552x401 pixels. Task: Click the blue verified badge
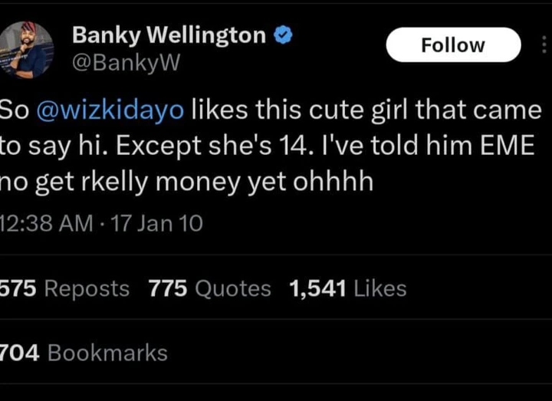tap(283, 35)
